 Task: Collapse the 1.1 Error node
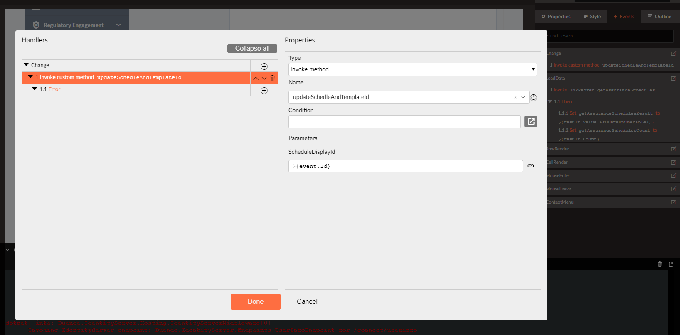34,89
